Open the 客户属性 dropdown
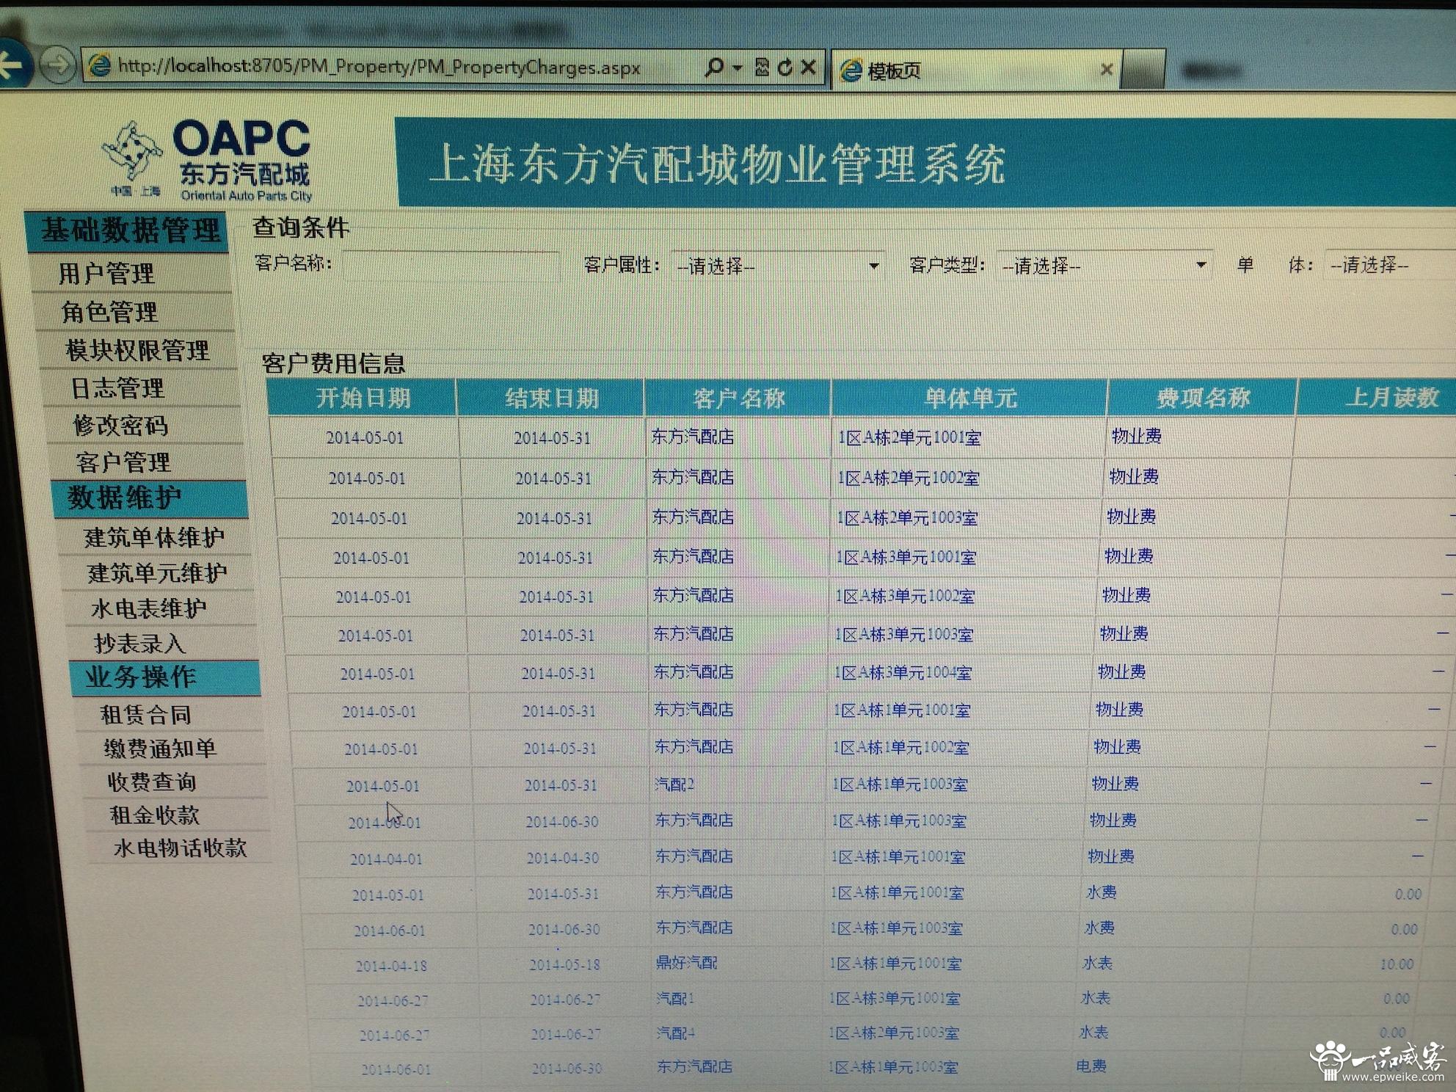The height and width of the screenshot is (1092, 1456). pos(777,266)
